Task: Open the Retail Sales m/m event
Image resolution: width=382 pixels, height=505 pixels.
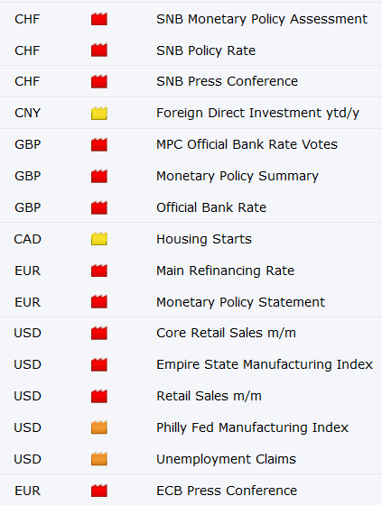Action: click(x=210, y=396)
